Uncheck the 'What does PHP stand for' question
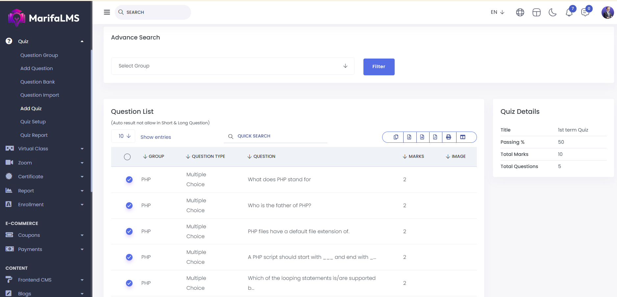The height and width of the screenshot is (297, 617). 129,180
